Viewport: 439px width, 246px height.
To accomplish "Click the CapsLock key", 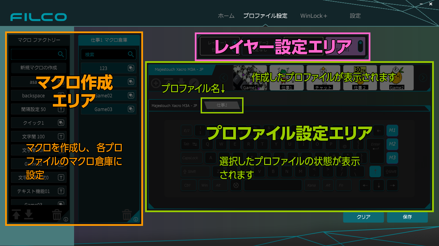I will click(x=192, y=158).
